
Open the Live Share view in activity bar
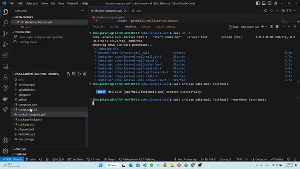5,109
